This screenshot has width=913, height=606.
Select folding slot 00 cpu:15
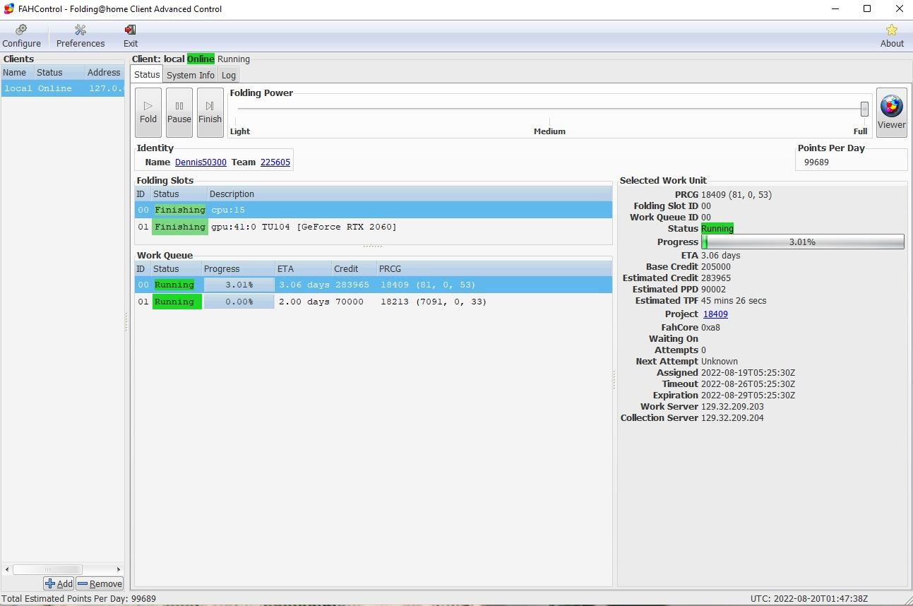coord(374,210)
